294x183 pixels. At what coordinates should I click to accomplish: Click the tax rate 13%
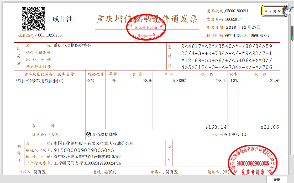pos(234,81)
